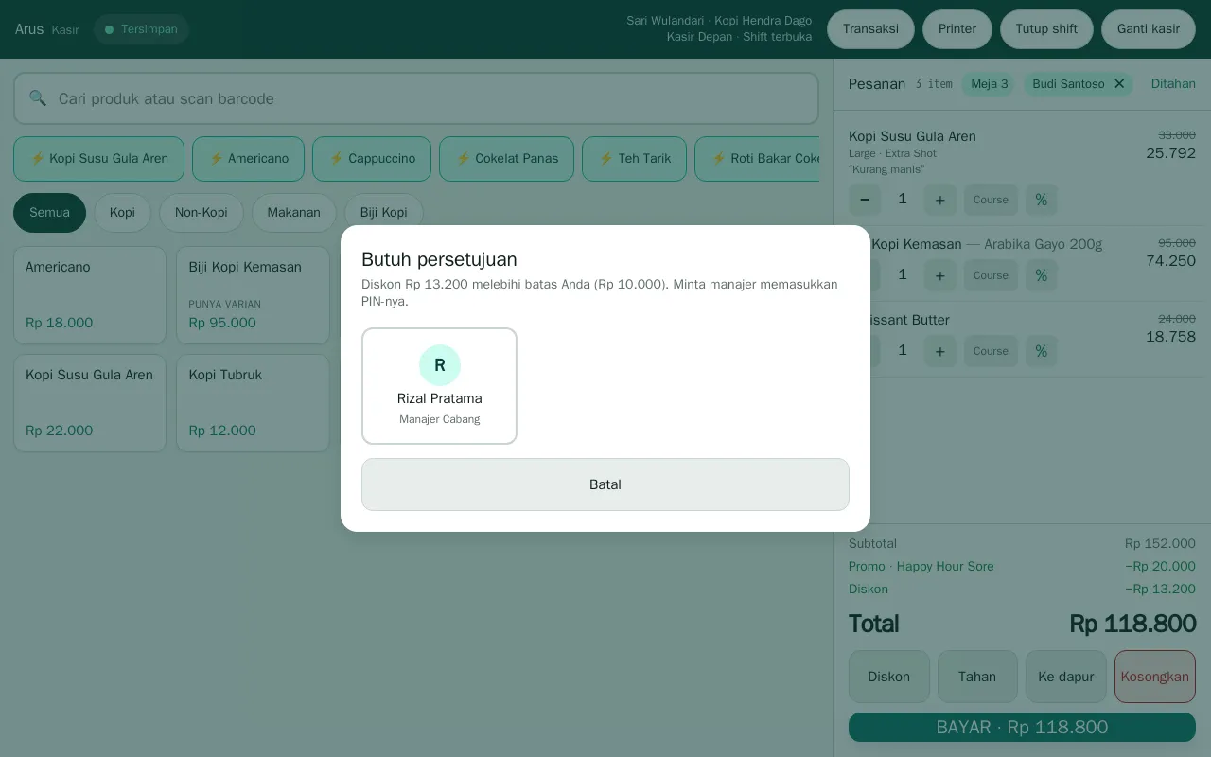Apply percent discount to Biji Kopi Kemasan

[1041, 275]
